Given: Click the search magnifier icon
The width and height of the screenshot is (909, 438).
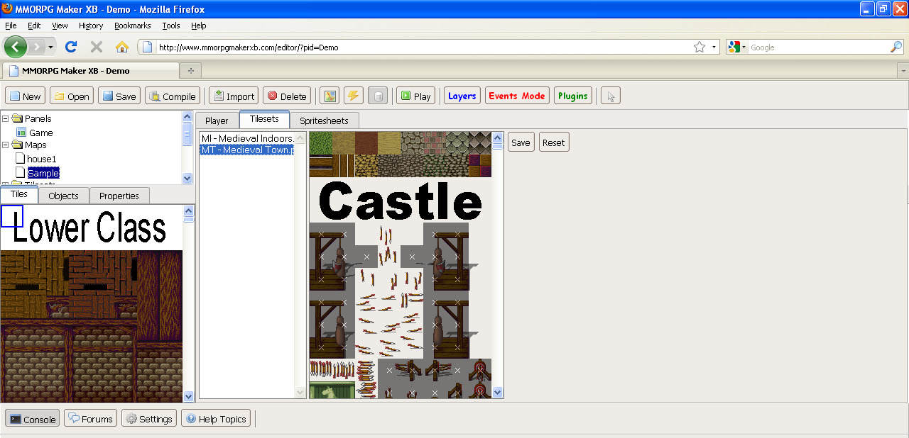Looking at the screenshot, I should [x=896, y=47].
